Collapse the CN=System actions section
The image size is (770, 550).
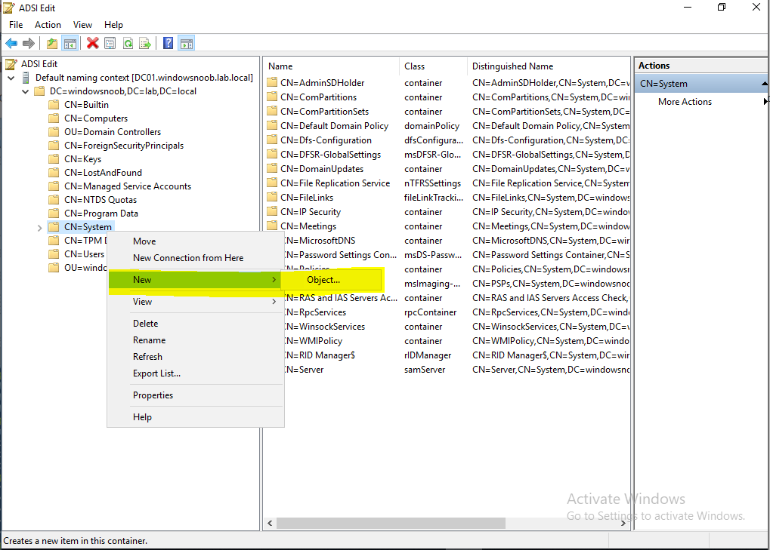[765, 84]
